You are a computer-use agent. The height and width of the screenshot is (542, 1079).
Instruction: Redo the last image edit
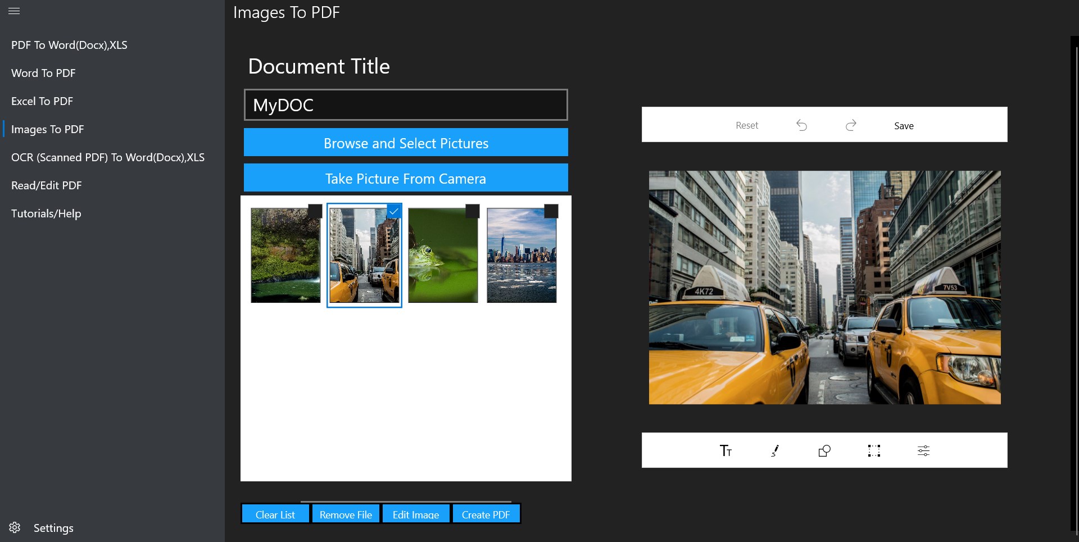point(850,125)
